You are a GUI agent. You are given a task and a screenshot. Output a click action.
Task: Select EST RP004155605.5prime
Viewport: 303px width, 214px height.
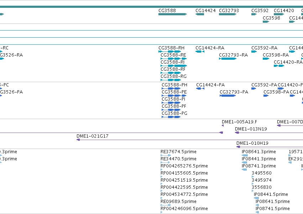162,177
